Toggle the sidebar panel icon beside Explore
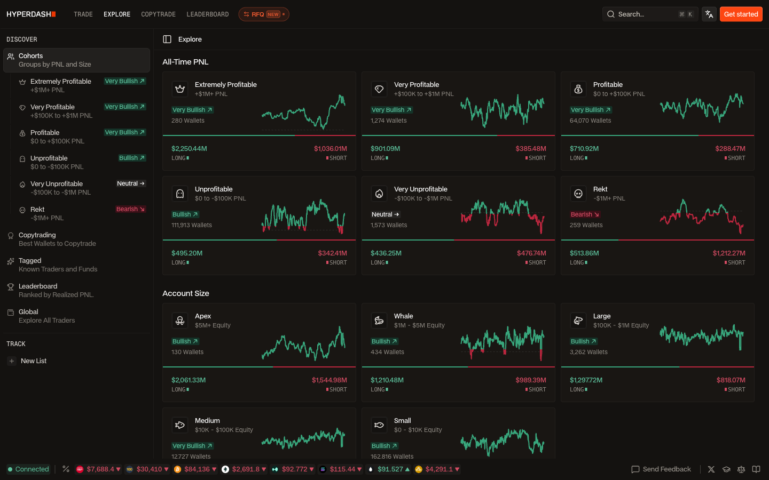769x480 pixels. pyautogui.click(x=167, y=39)
